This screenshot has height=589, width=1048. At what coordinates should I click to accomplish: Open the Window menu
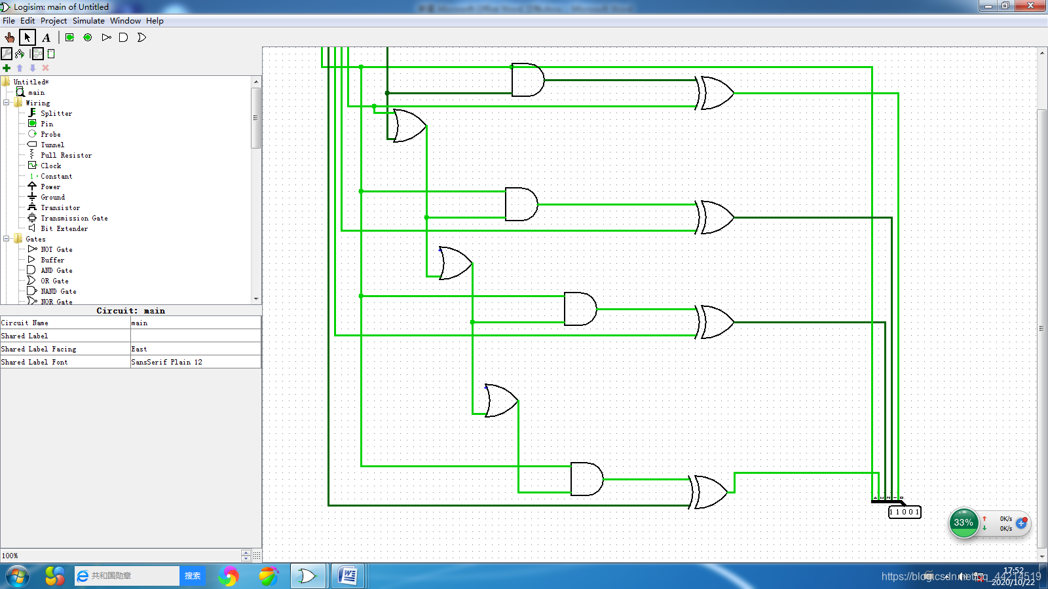pos(125,21)
